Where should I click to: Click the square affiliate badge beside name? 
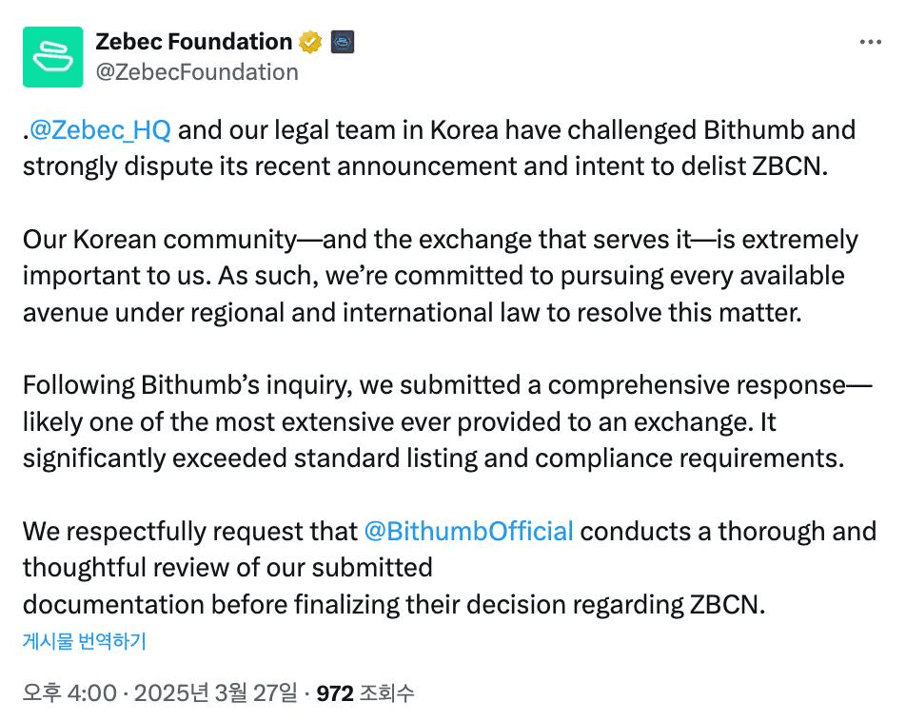[343, 42]
